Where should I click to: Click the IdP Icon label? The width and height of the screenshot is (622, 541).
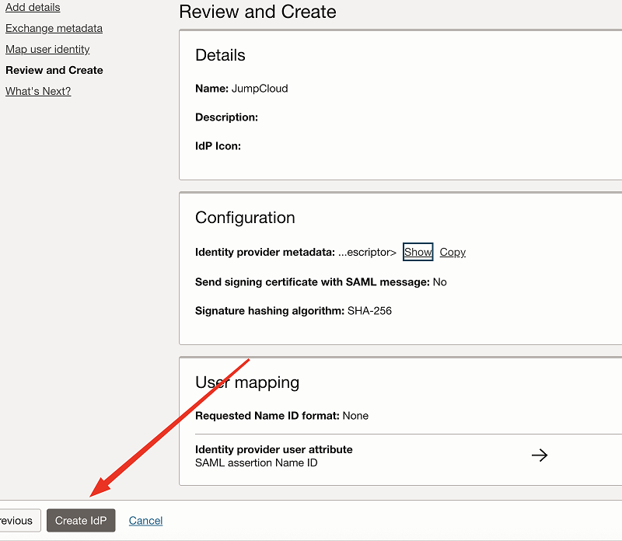[218, 146]
